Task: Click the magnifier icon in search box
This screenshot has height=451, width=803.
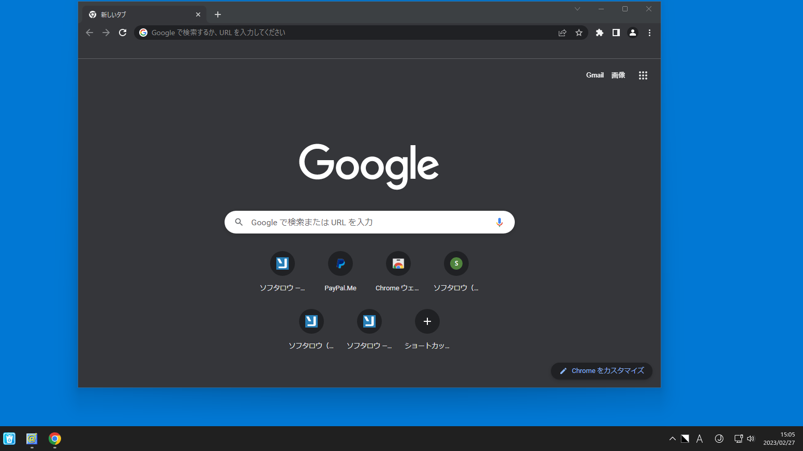Action: point(239,222)
